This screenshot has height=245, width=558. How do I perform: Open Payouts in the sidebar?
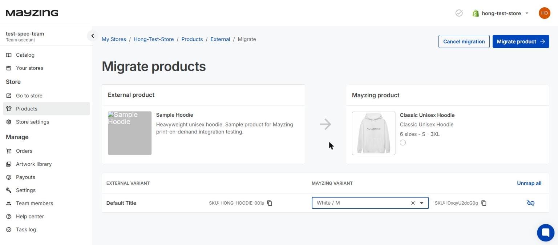(46, 177)
